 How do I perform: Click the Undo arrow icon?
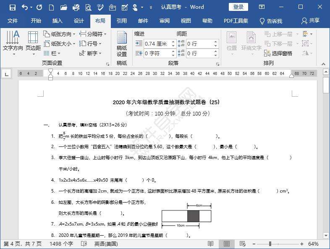(x=25, y=8)
